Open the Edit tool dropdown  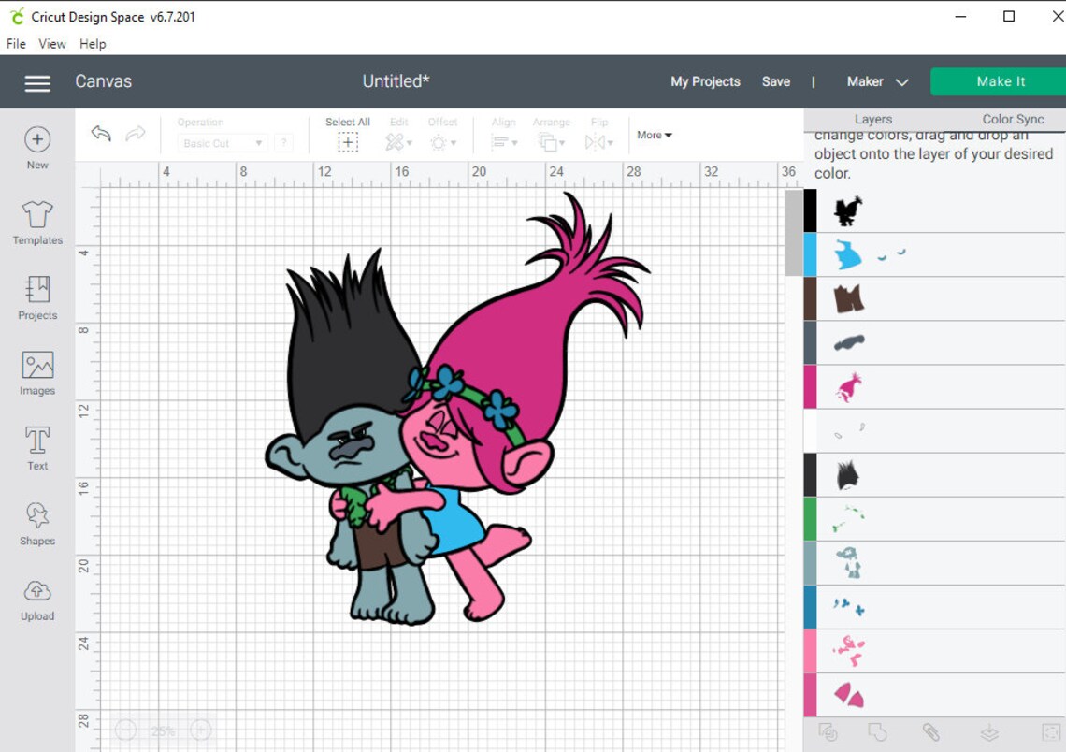coord(399,142)
